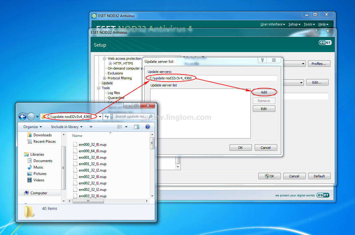Click the navigation pane scrollbar thumb
Image resolution: width=355 pixels, height=235 pixels.
[x=63, y=168]
